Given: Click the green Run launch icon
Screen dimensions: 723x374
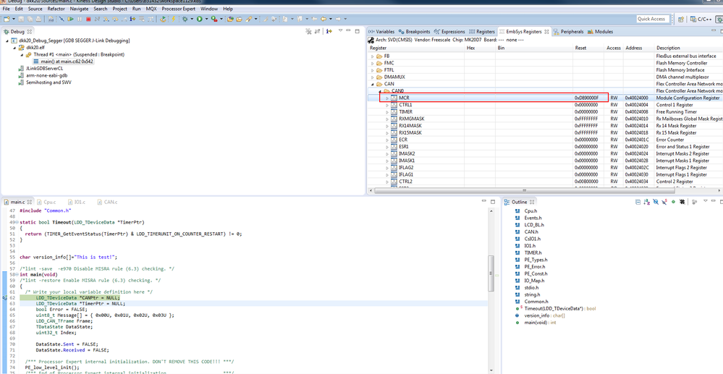Looking at the screenshot, I should point(200,20).
